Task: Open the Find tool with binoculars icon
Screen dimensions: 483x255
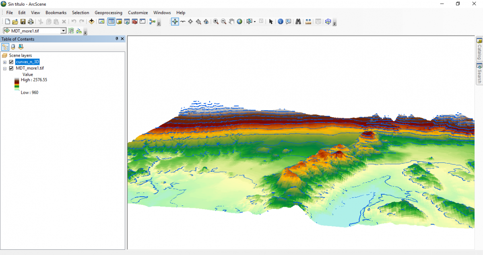Action: click(298, 21)
